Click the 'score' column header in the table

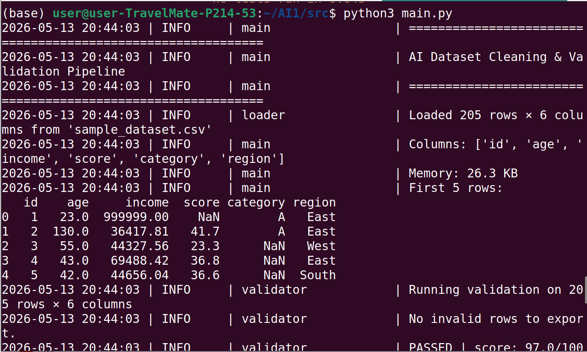(202, 202)
